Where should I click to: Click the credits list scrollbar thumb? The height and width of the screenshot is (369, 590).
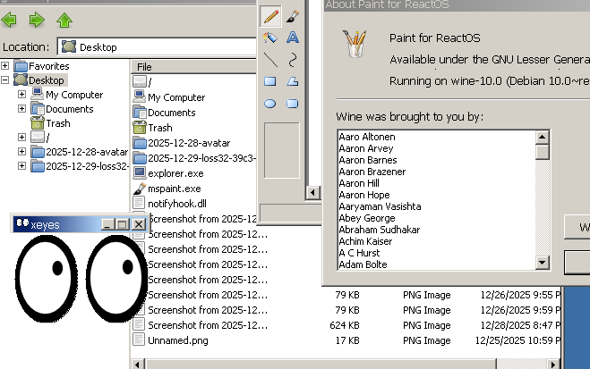(x=542, y=152)
